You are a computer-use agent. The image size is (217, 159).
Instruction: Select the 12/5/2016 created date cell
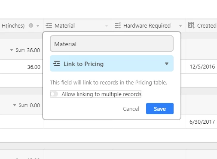(x=202, y=67)
